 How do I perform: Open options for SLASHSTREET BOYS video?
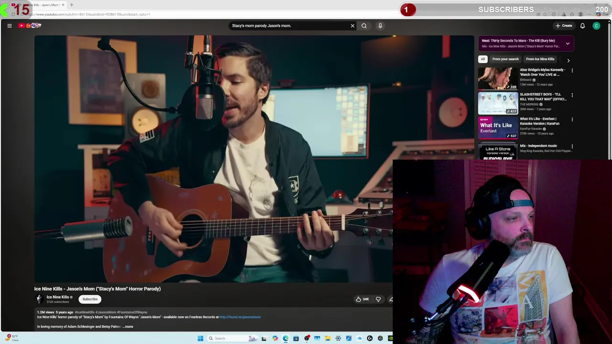pos(572,95)
